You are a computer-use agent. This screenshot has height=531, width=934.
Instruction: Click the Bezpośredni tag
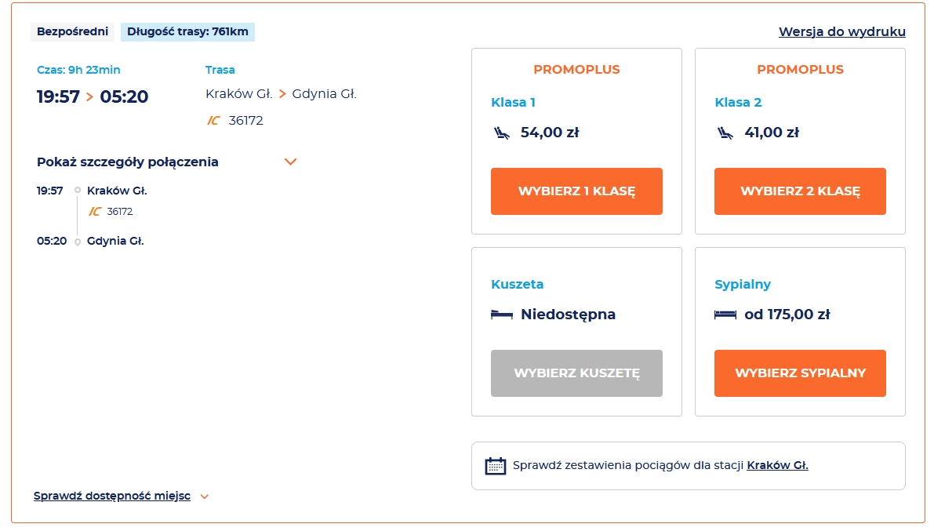[x=72, y=32]
